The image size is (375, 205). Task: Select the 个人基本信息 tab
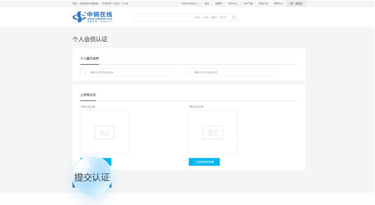click(x=90, y=59)
